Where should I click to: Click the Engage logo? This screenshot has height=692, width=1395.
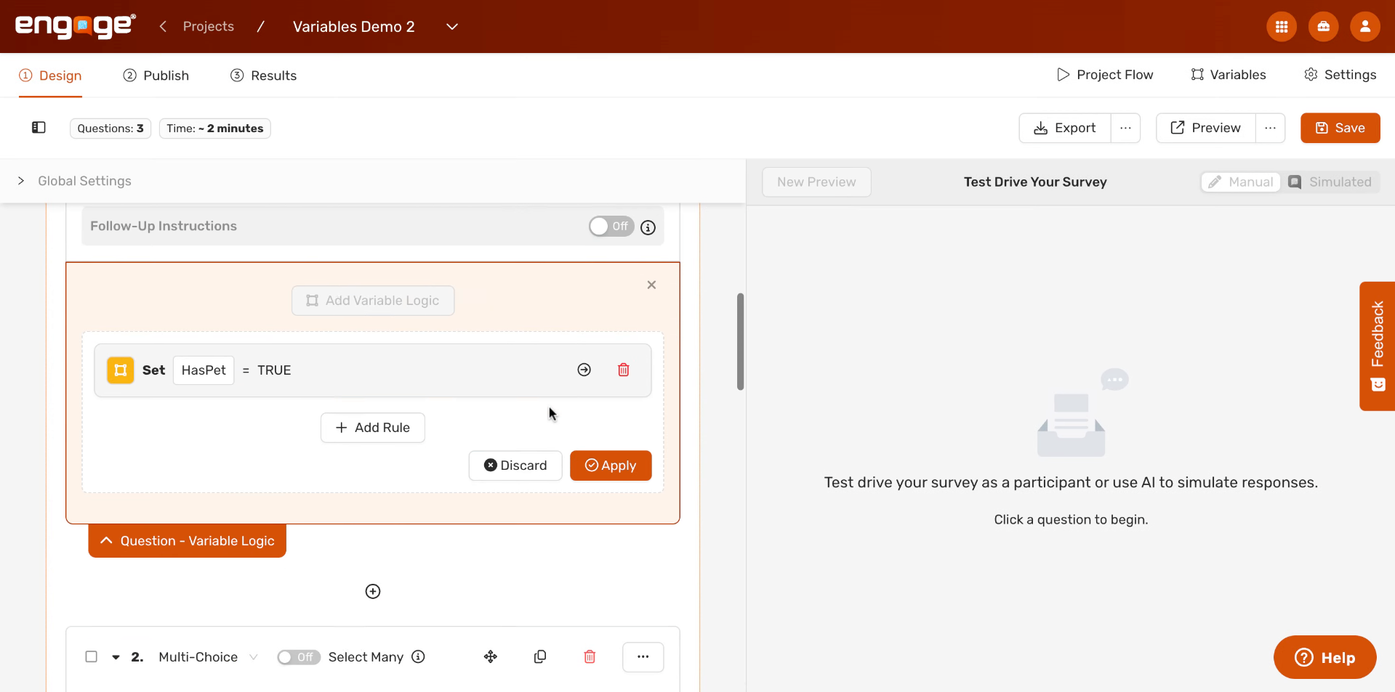pos(76,26)
